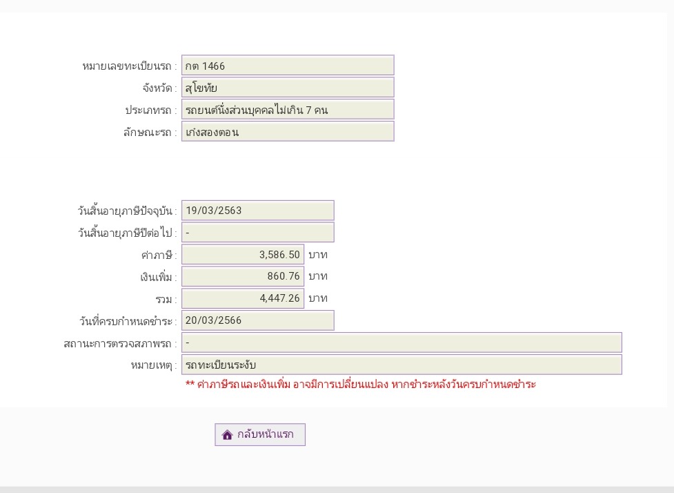Viewport: 674px width, 493px height.
Task: Click the label ประเภทรถ
Action: coord(151,110)
